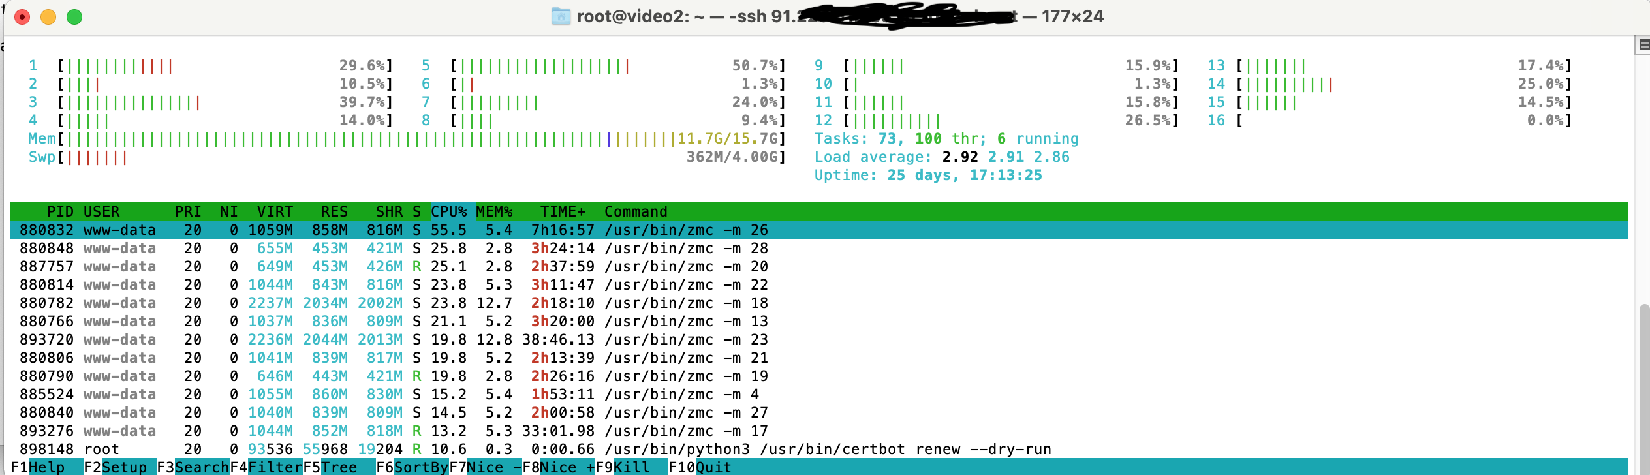Select process row PID 887757
Viewport: 1650px width, 475px height.
[x=818, y=266]
